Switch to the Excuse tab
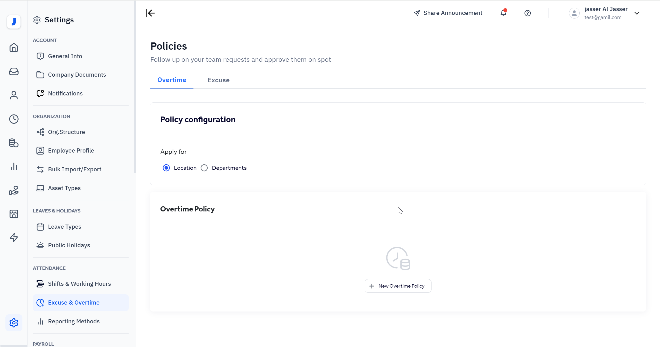The height and width of the screenshot is (347, 660). (x=218, y=80)
